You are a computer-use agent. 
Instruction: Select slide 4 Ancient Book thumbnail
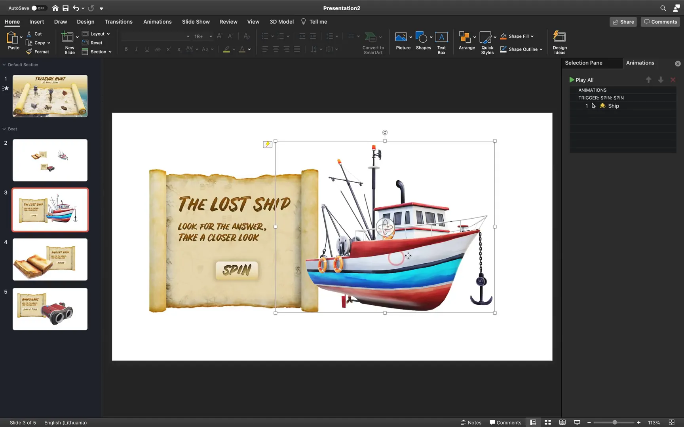(x=50, y=259)
